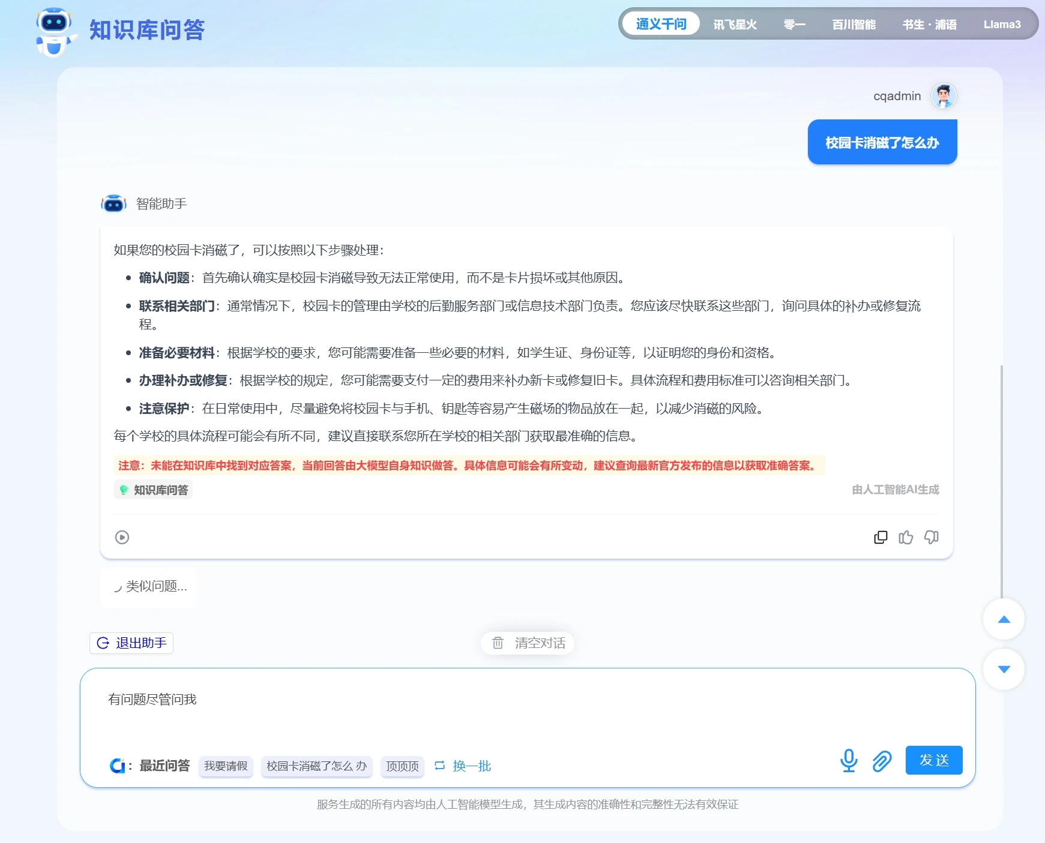The image size is (1045, 843).
Task: Open the cqadmin user avatar
Action: coord(943,96)
